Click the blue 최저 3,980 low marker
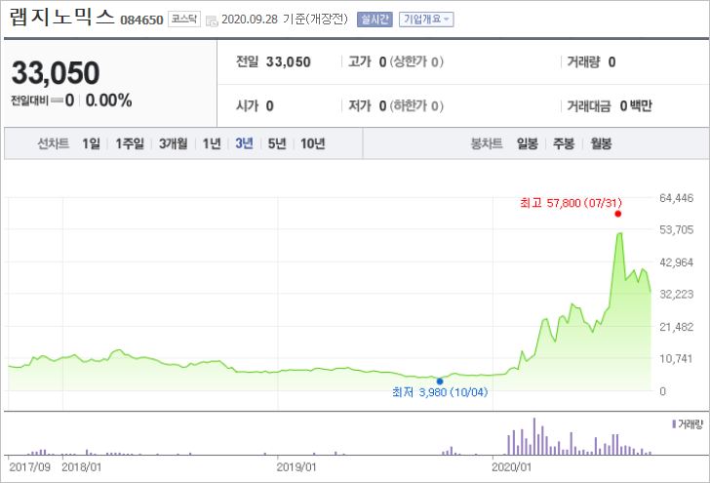The image size is (710, 483). coord(440,382)
